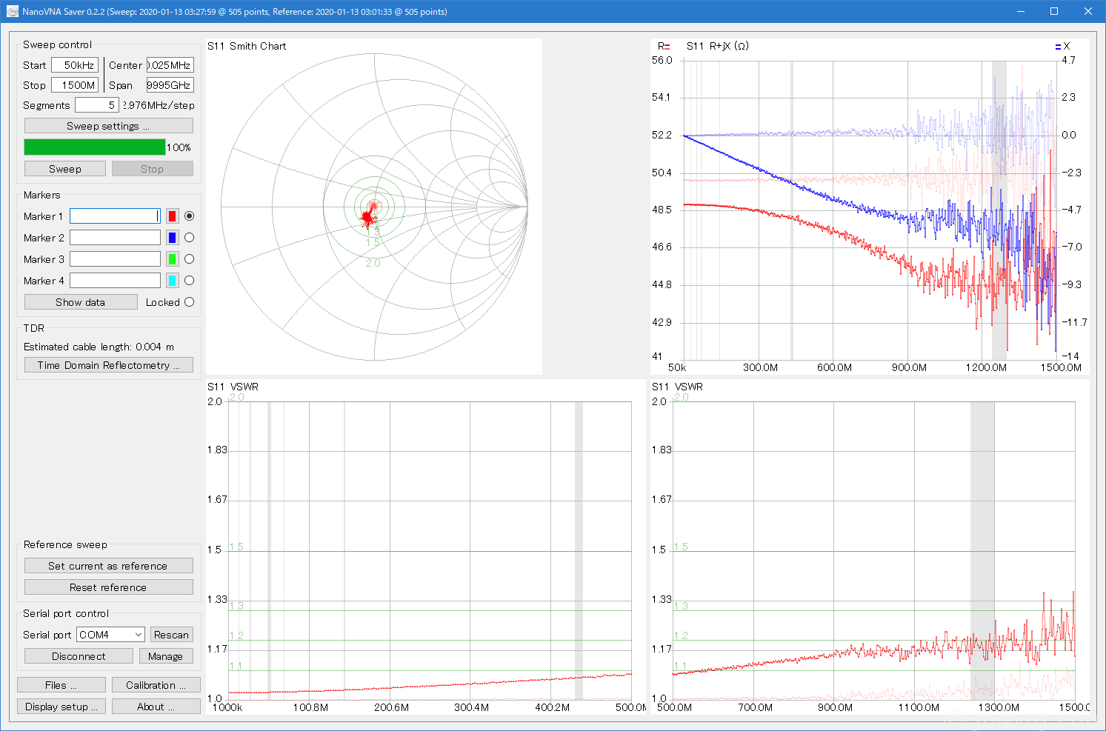Open the Serial port COM4 dropdown
Screen dimensions: 1106x731
[x=110, y=635]
